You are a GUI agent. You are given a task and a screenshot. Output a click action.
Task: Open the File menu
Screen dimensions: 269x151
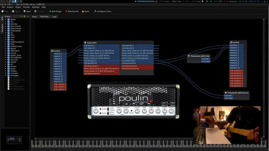(3, 7)
